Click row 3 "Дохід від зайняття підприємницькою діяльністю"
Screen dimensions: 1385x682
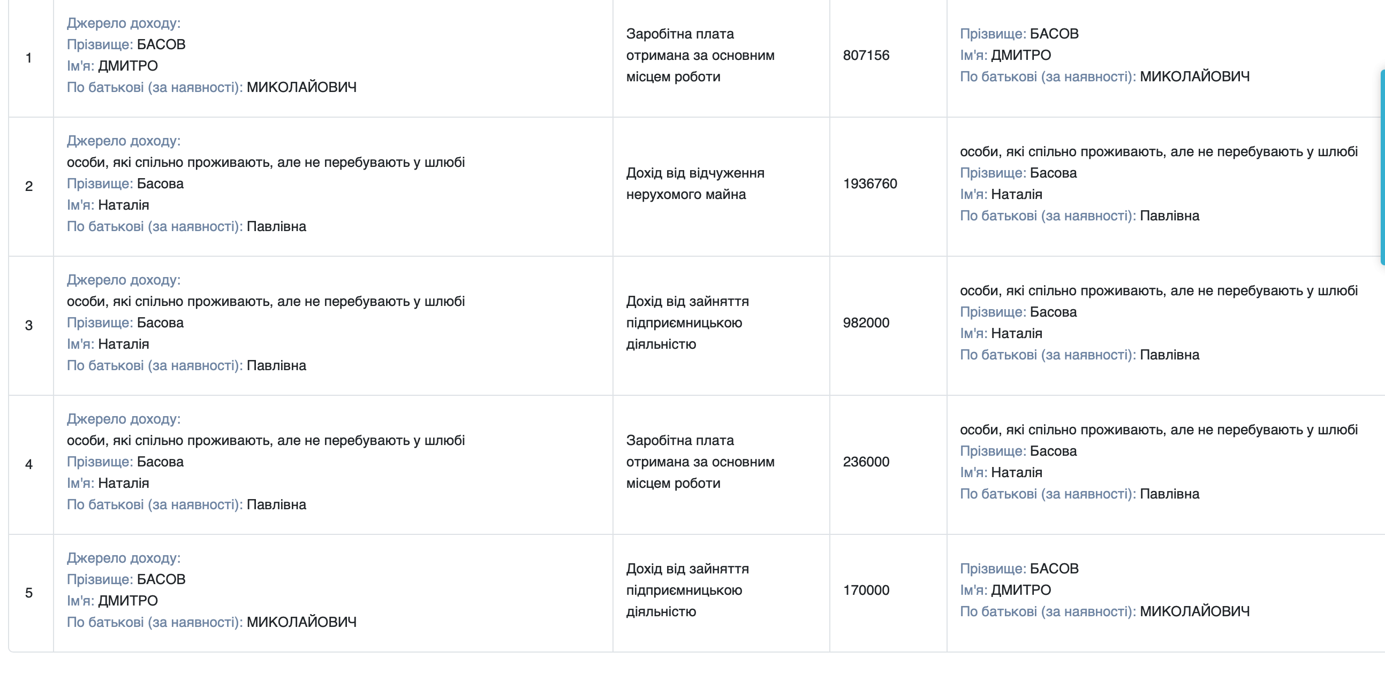click(x=687, y=323)
